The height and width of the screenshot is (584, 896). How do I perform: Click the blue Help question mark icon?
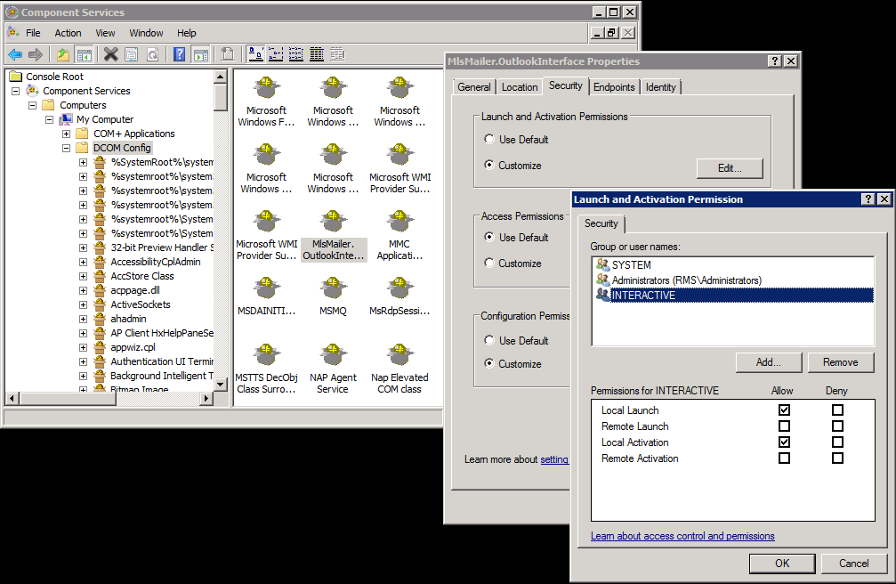(179, 54)
